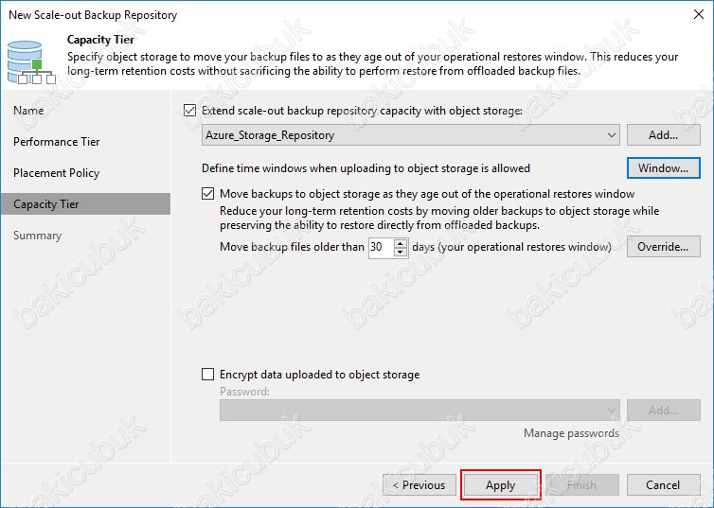Image resolution: width=714 pixels, height=508 pixels.
Task: Decrease days with spinner down arrow
Action: pos(401,253)
